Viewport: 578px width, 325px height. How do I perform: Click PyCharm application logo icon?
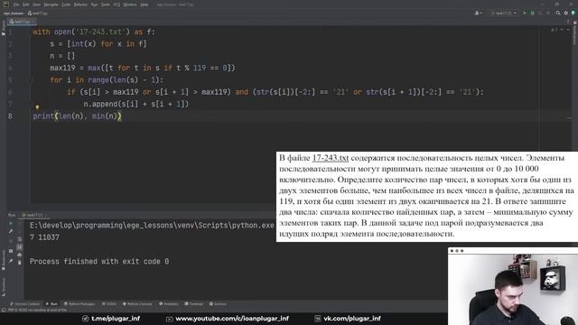[x=5, y=5]
